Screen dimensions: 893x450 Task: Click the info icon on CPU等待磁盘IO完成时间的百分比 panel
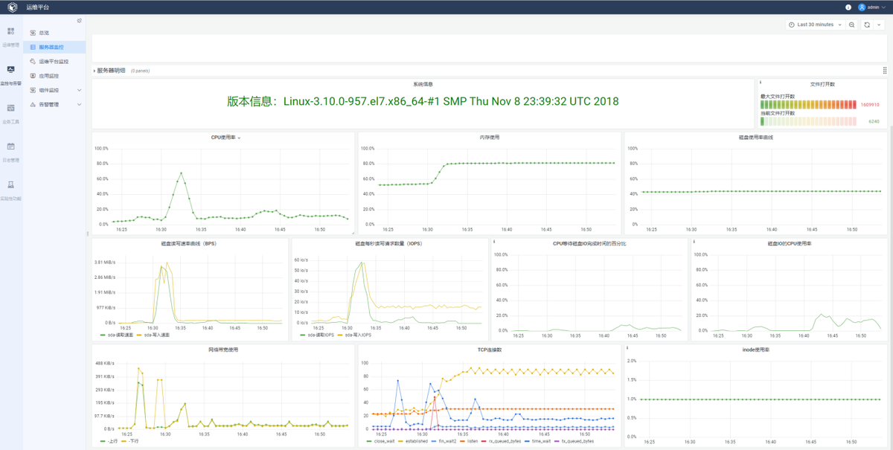point(494,242)
